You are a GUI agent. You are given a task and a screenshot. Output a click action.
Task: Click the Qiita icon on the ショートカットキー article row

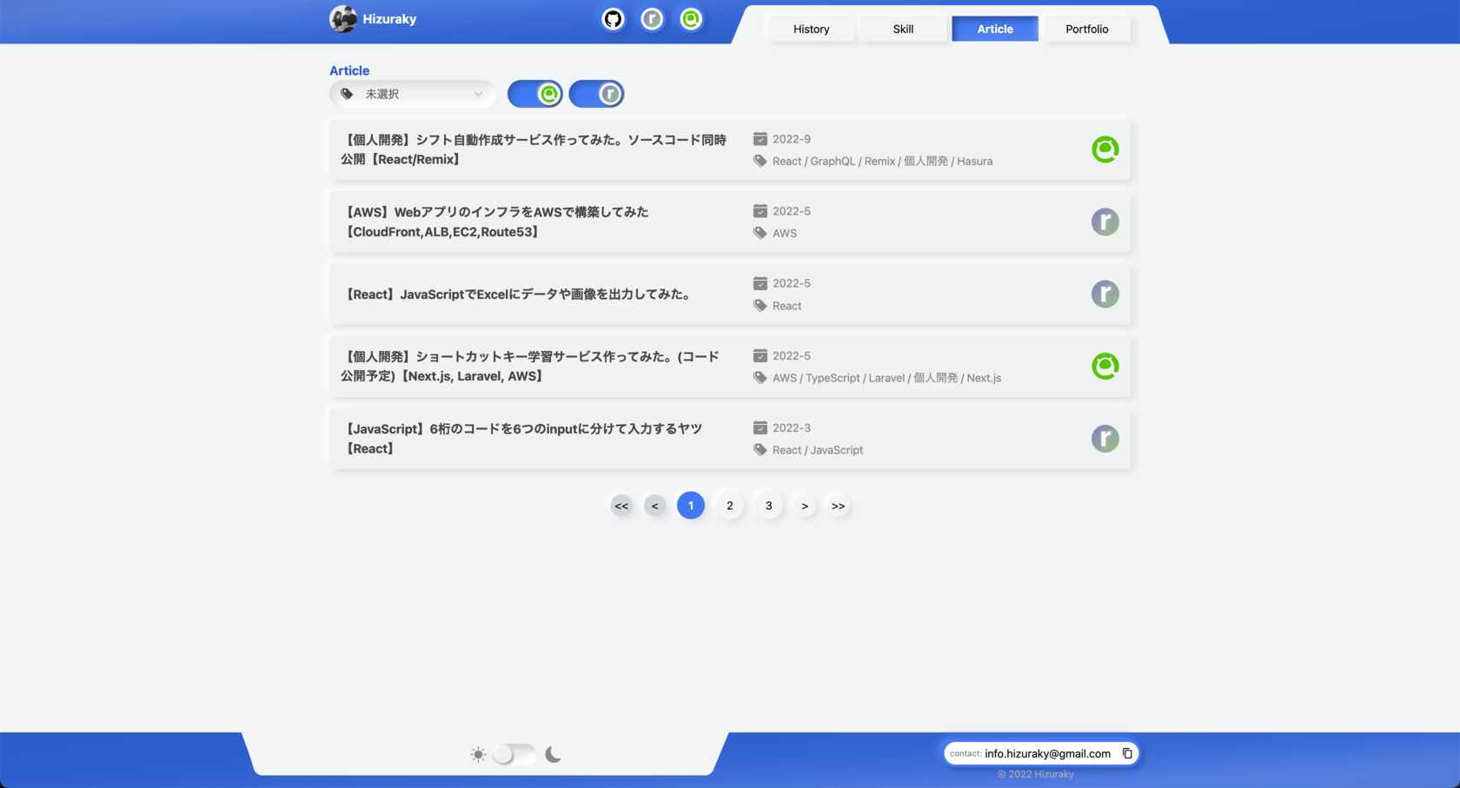[1105, 366]
